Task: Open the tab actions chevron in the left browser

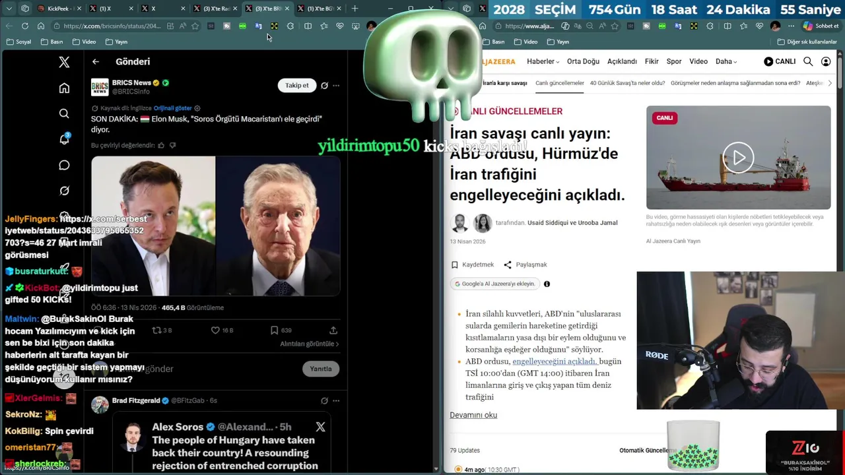Action: (x=9, y=9)
